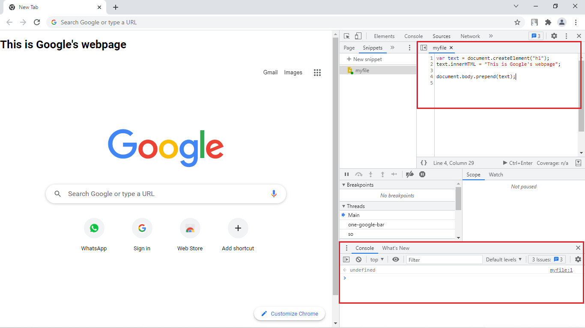Focus the console Filter field
Screen dimensions: 585x328
click(444, 260)
